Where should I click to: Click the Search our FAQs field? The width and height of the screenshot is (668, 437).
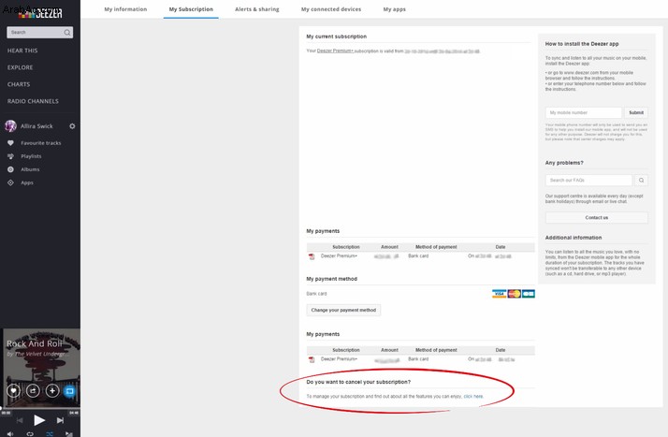[588, 181]
